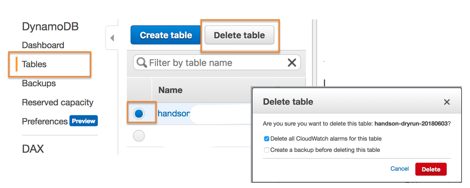The width and height of the screenshot is (470, 188).
Task: Close the Delete table dialog
Action: pyautogui.click(x=447, y=102)
